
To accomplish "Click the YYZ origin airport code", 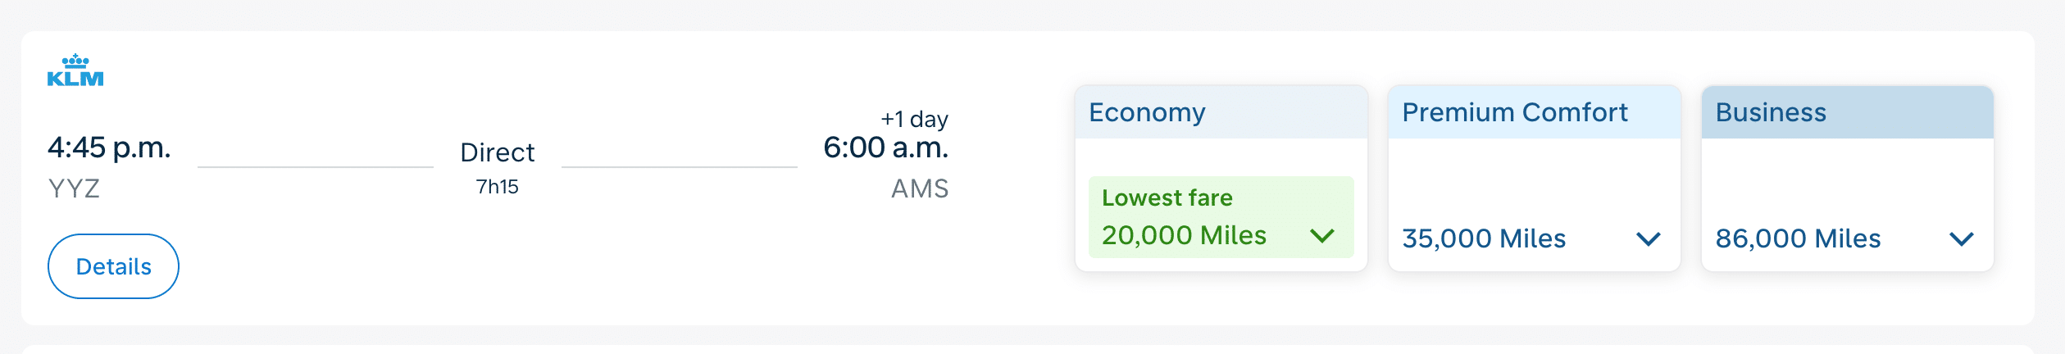I will tap(74, 188).
